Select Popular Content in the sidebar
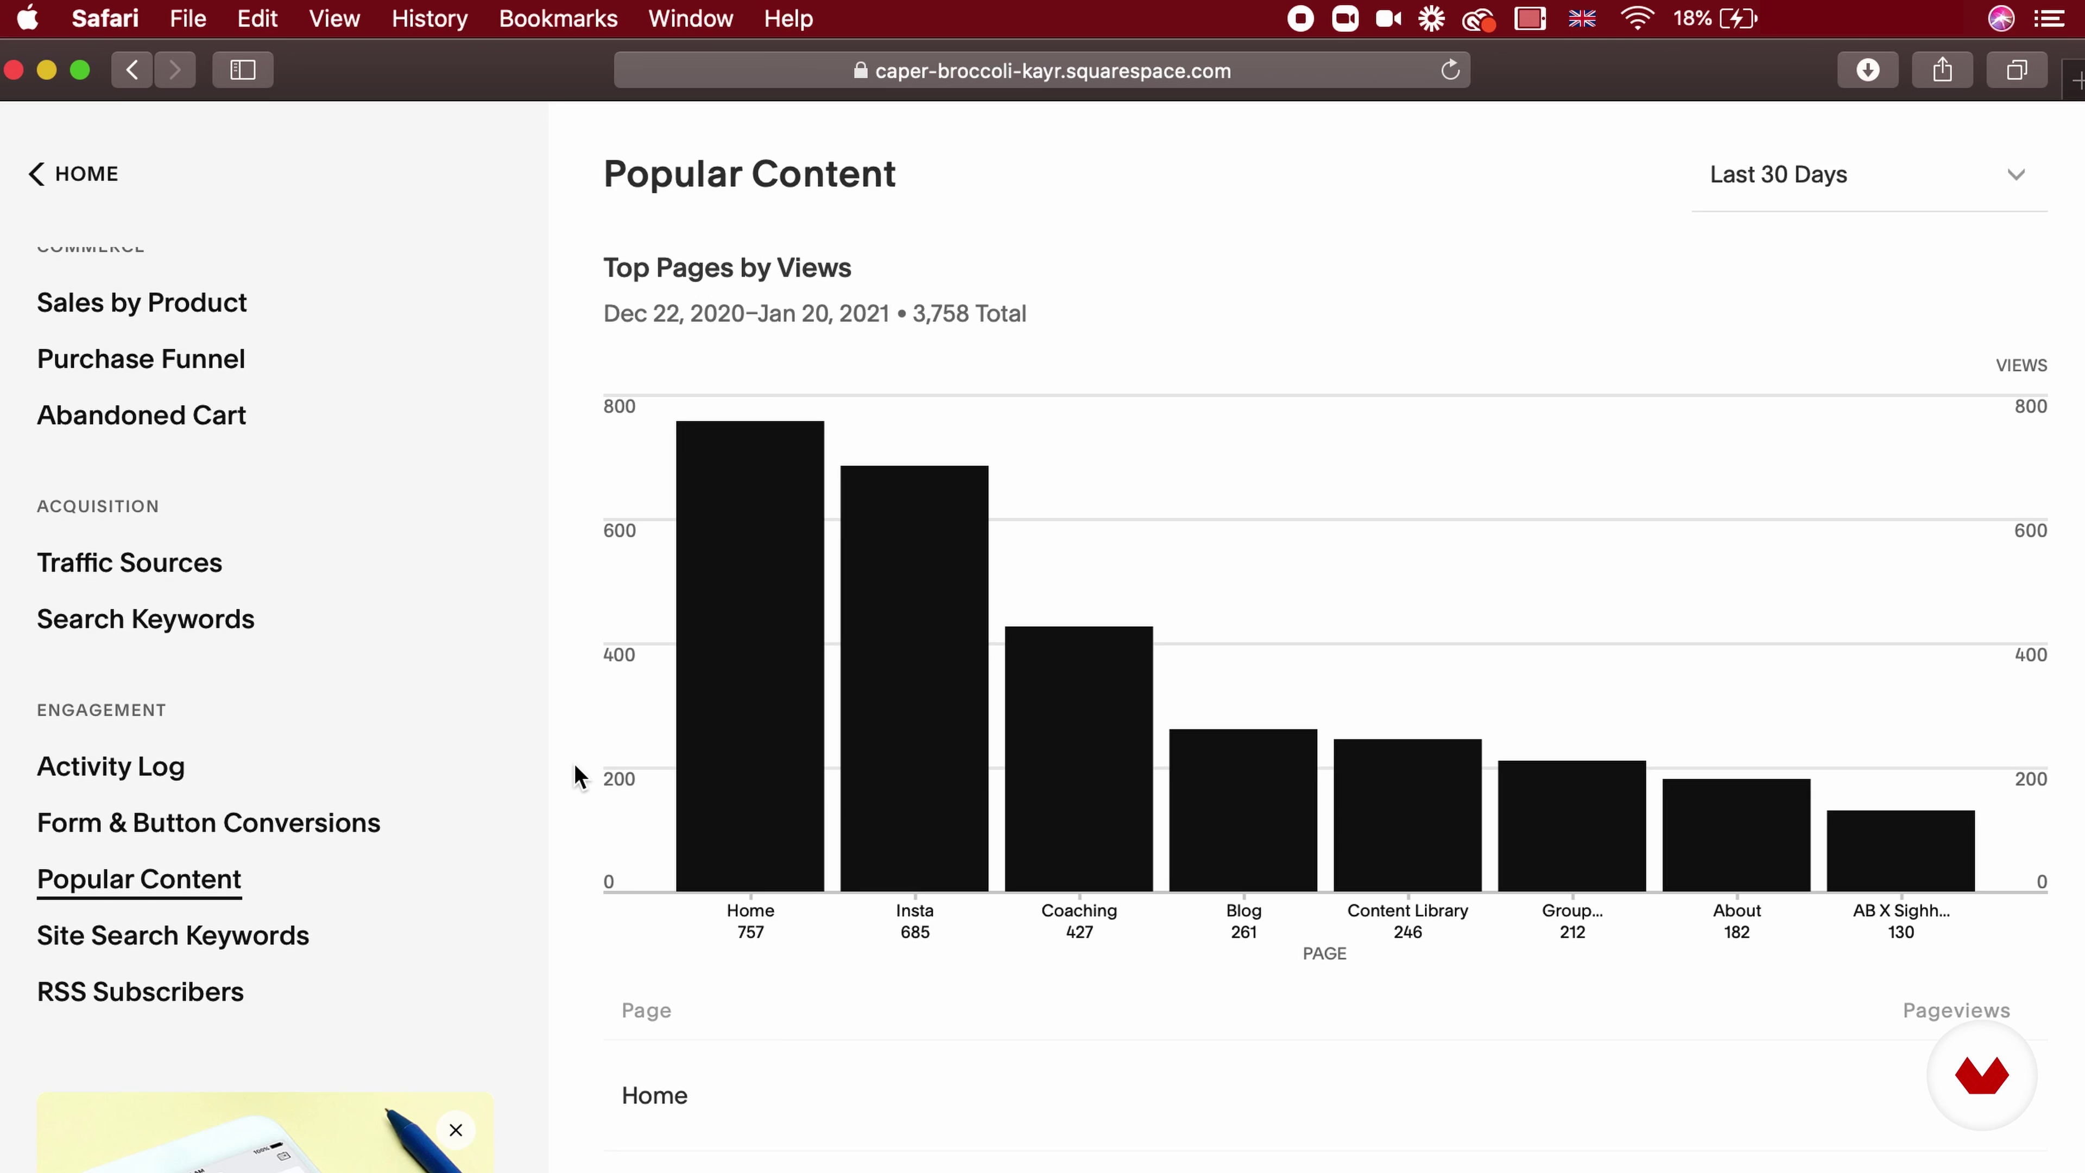This screenshot has width=2085, height=1173. coord(139,879)
